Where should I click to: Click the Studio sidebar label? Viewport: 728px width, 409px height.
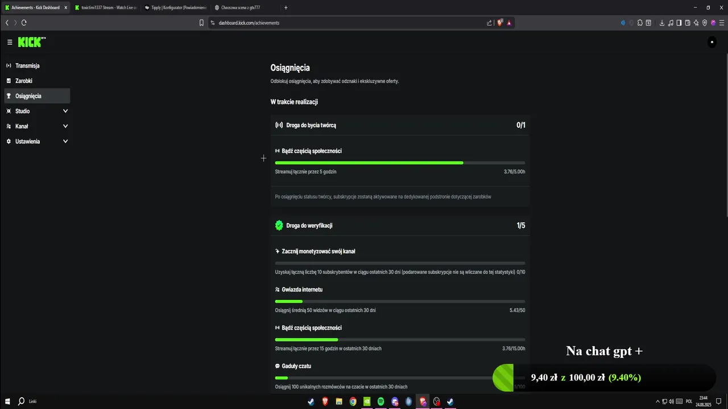click(22, 111)
